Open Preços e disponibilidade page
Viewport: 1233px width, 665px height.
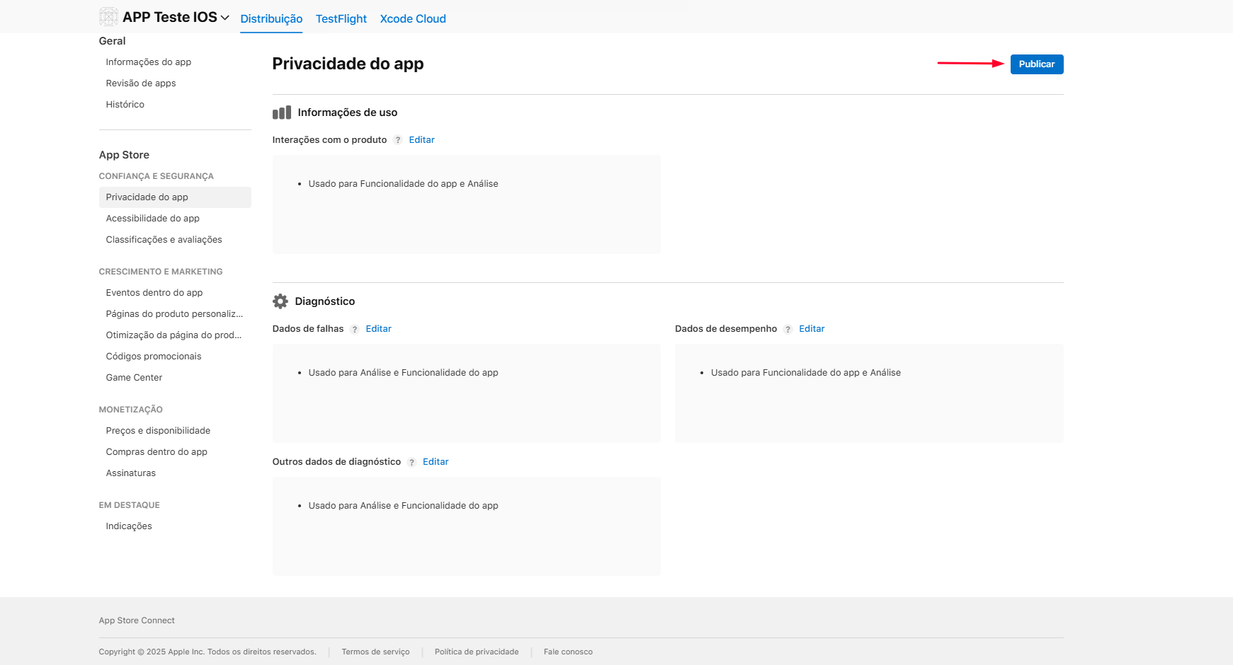coord(158,431)
